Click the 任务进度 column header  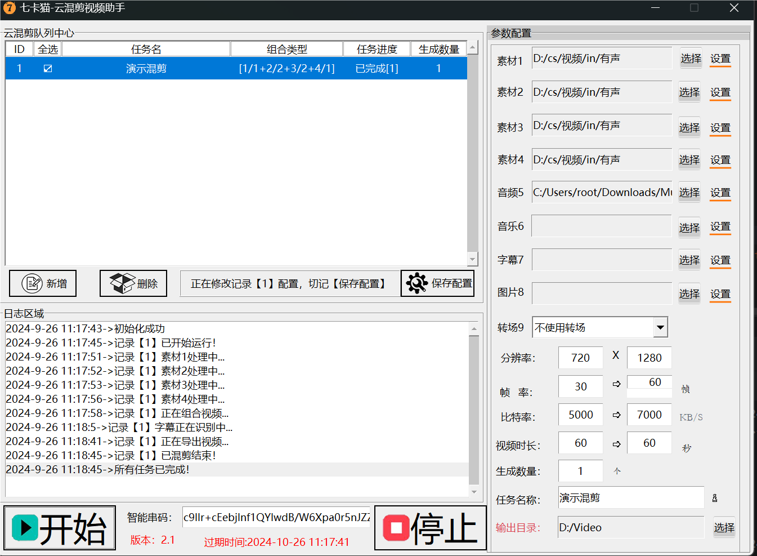click(x=377, y=49)
